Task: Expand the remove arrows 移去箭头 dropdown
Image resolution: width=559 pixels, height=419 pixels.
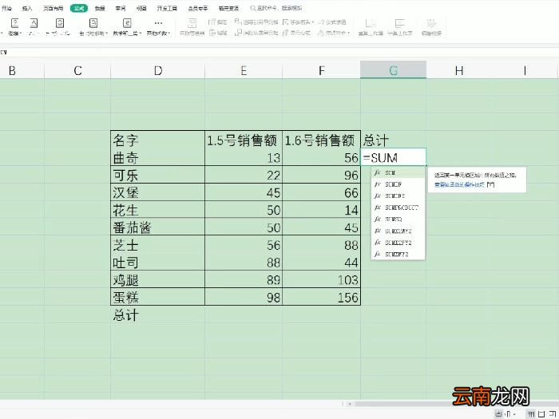Action: pos(298,22)
